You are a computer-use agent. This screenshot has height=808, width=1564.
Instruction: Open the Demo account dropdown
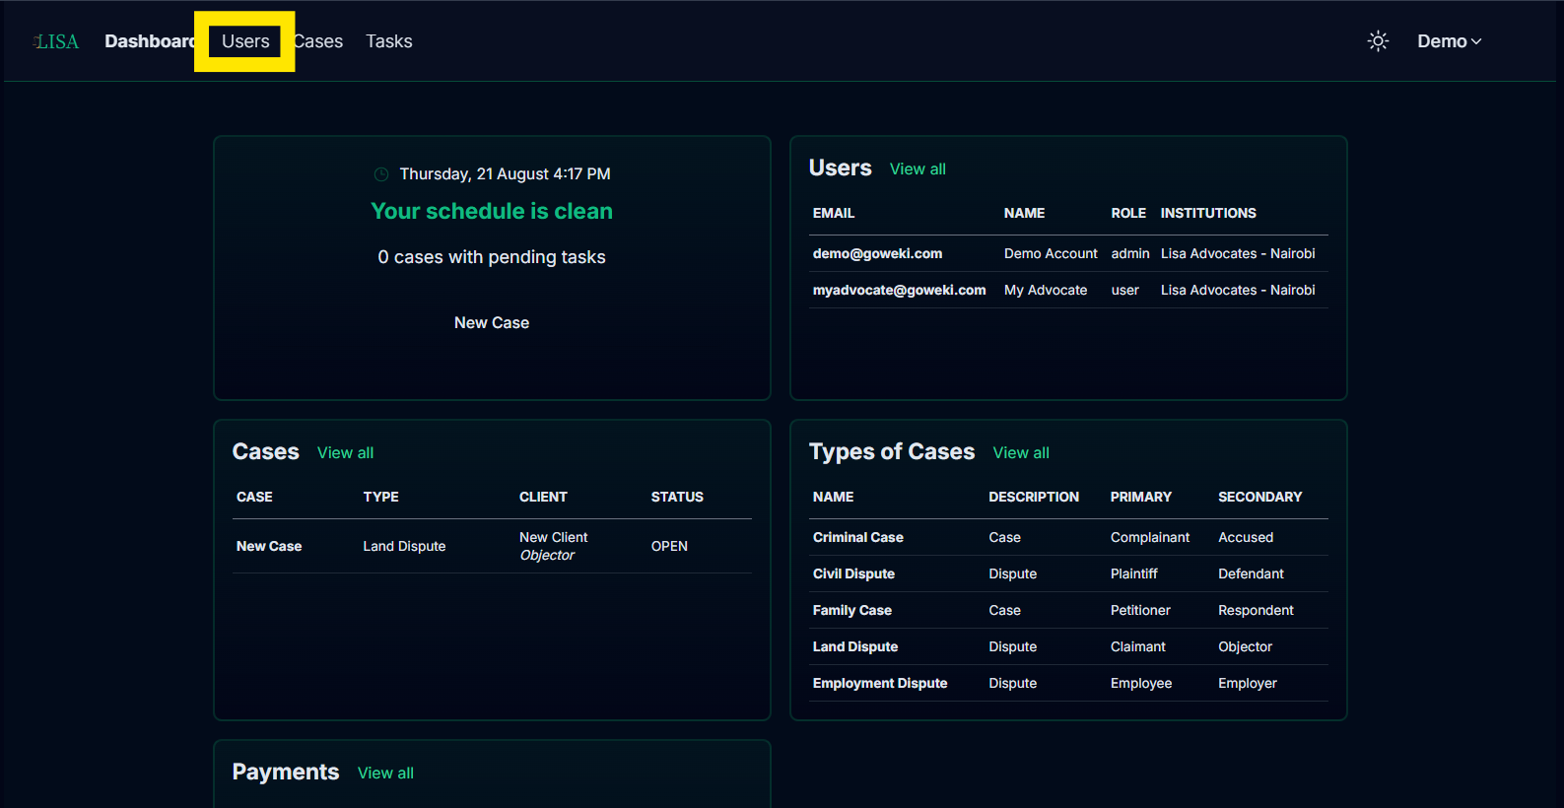(1449, 41)
